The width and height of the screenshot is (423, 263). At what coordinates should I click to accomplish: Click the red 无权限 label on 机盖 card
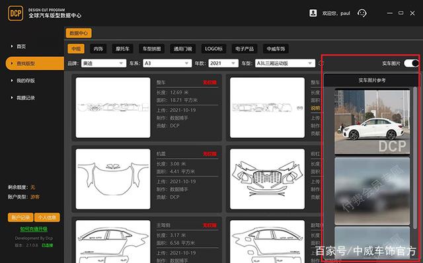tap(210, 154)
